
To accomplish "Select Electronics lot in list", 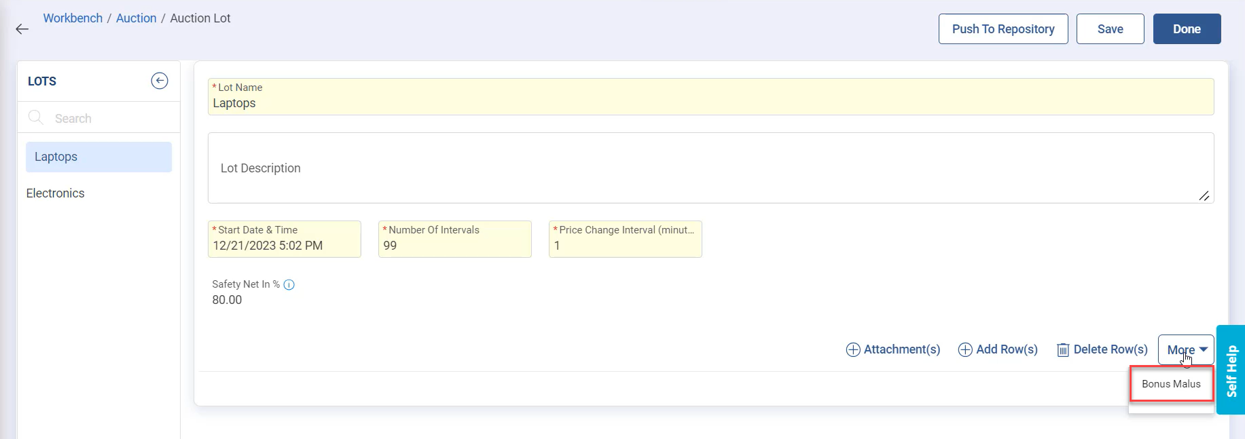I will [56, 193].
